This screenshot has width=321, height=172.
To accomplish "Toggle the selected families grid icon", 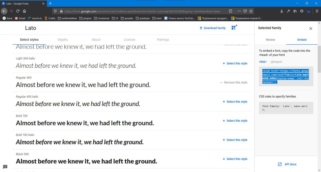I will (x=234, y=28).
